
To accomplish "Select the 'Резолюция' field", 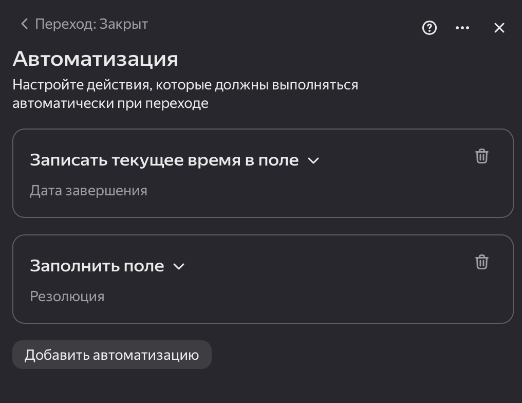I will [x=67, y=296].
